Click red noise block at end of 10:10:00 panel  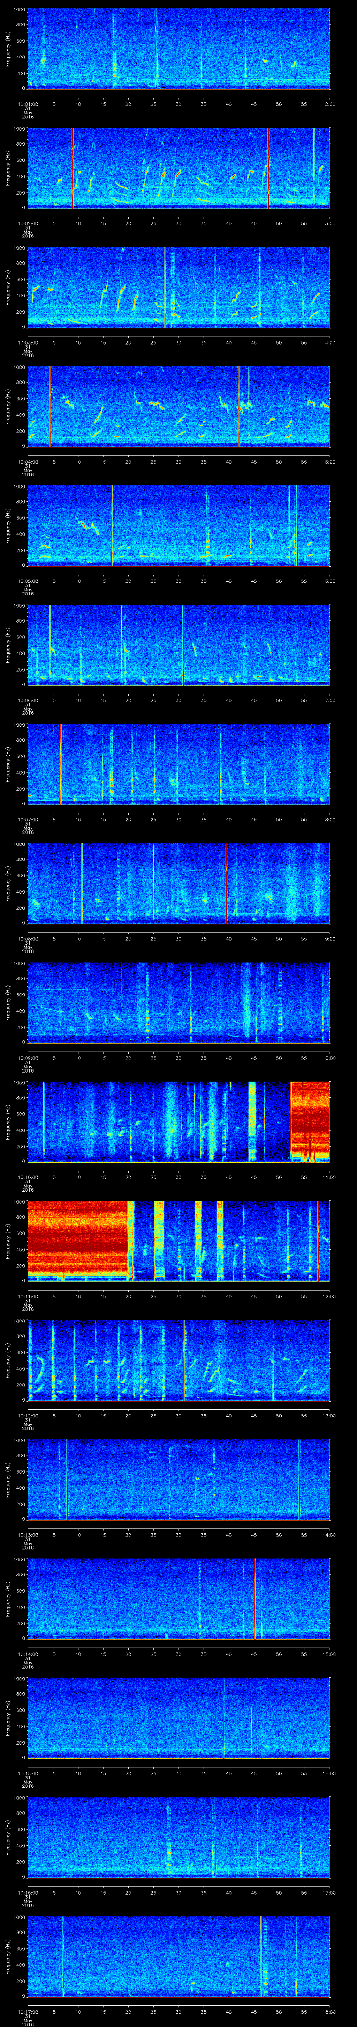pyautogui.click(x=310, y=1121)
